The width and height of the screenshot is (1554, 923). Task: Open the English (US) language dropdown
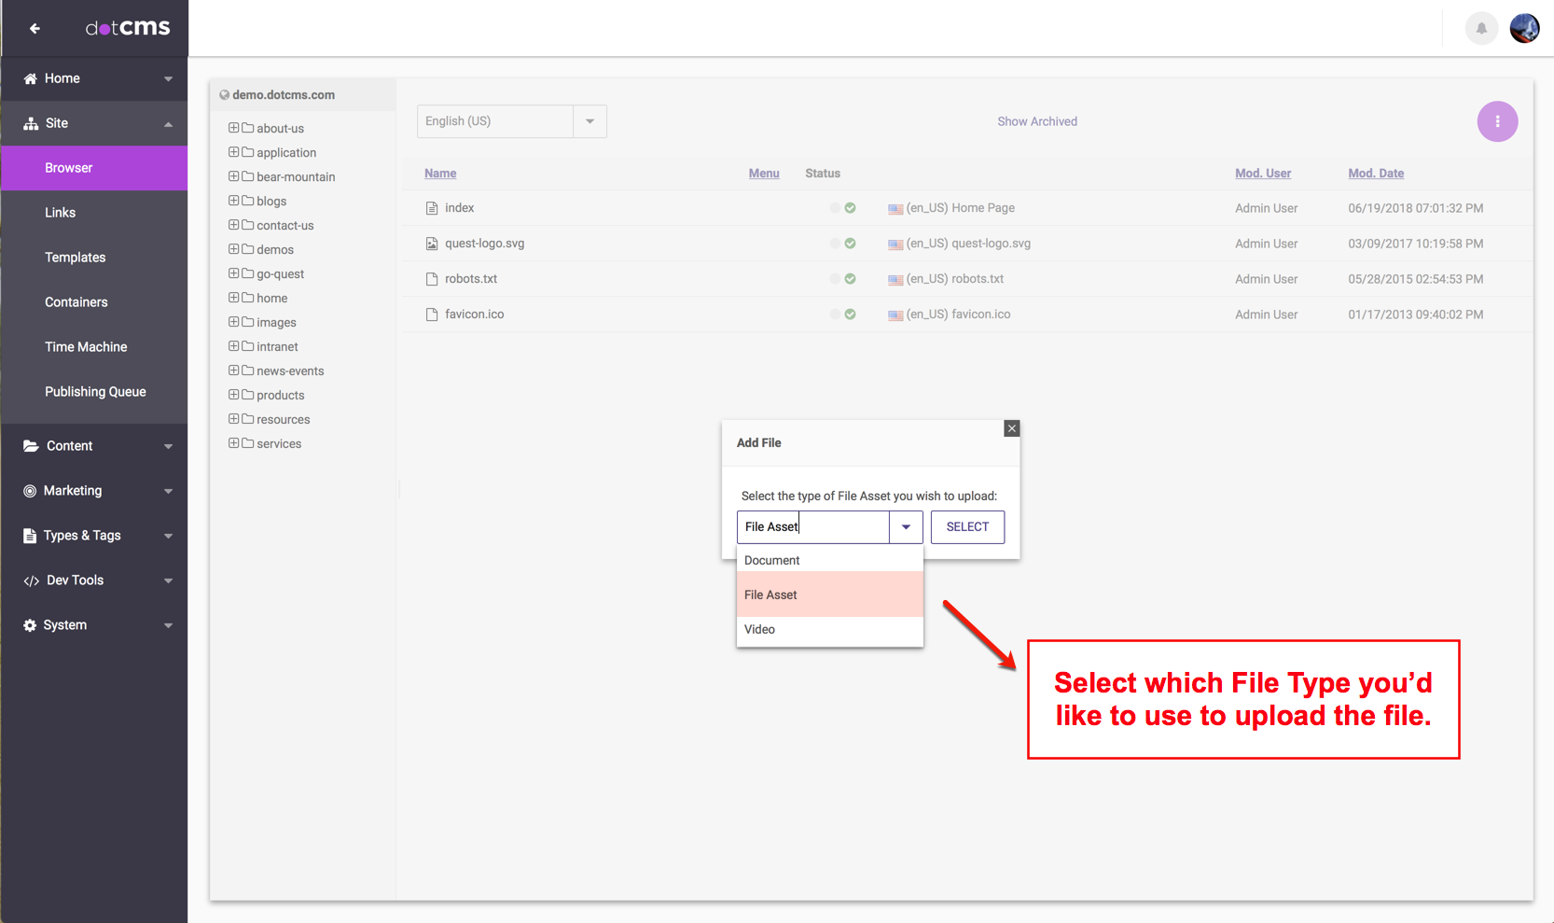point(590,121)
